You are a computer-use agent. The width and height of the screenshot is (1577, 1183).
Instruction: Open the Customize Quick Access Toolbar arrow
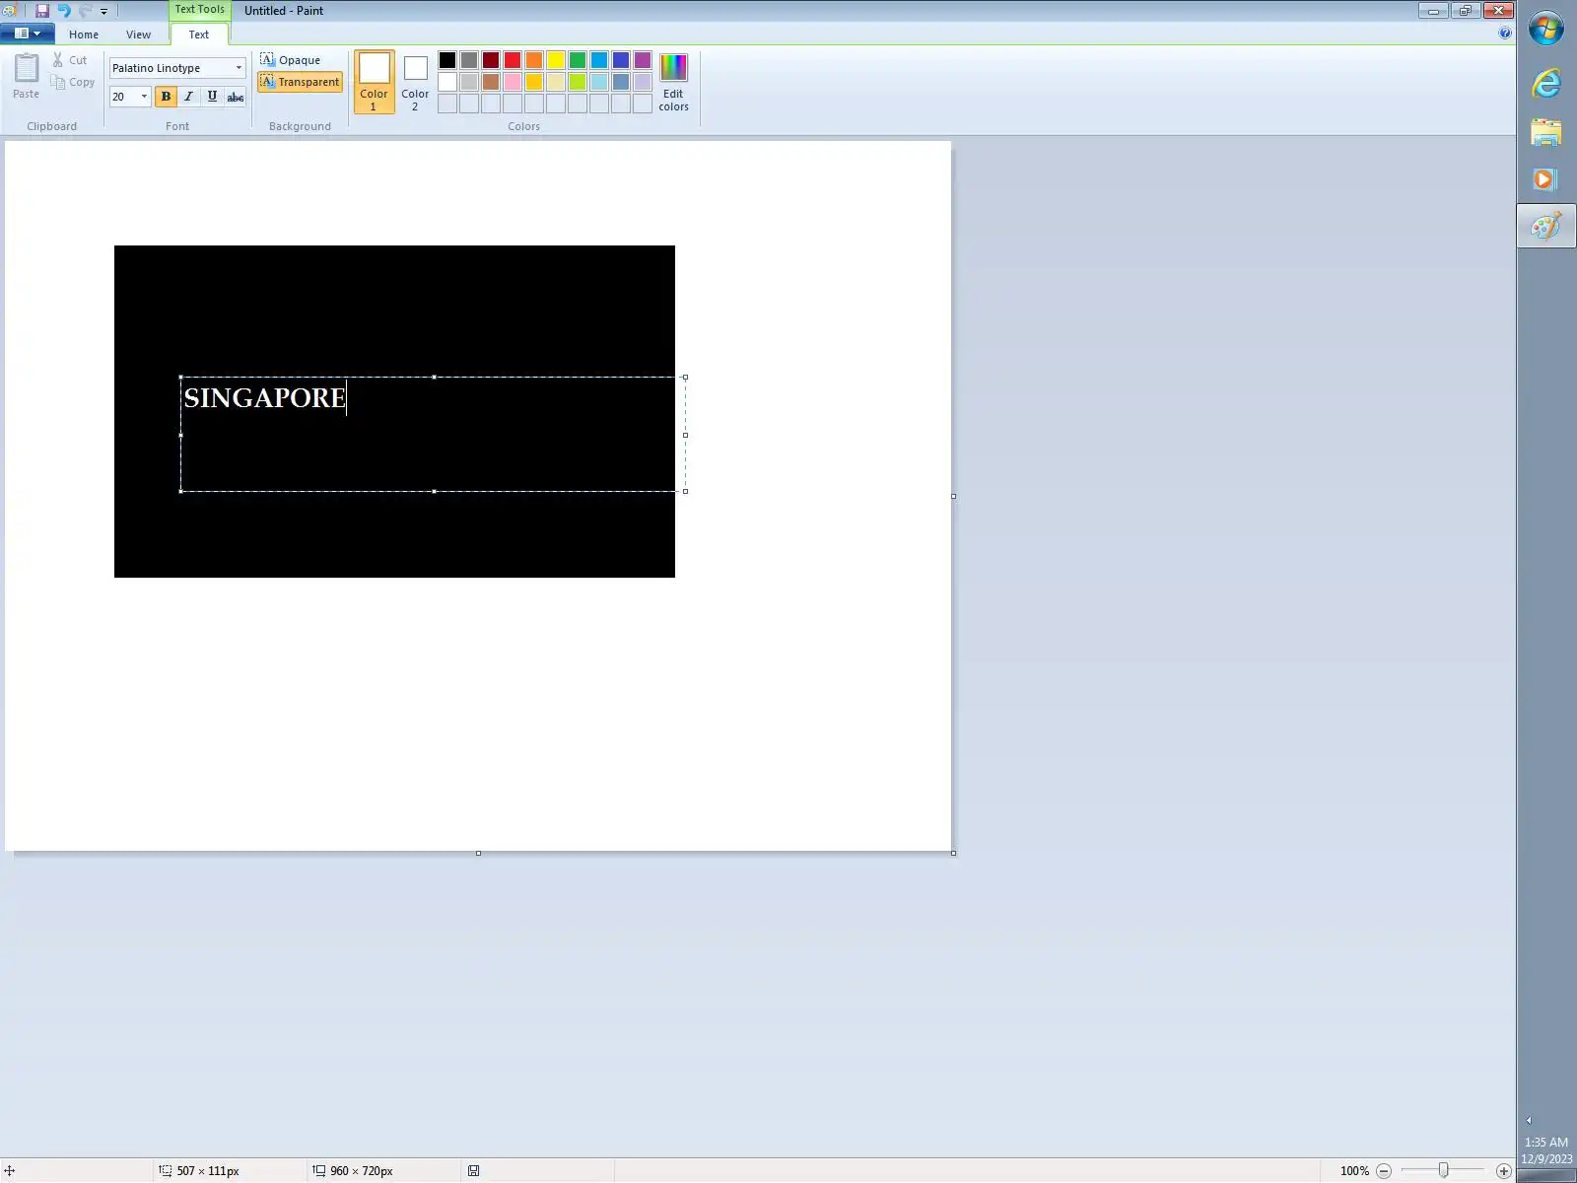point(103,12)
